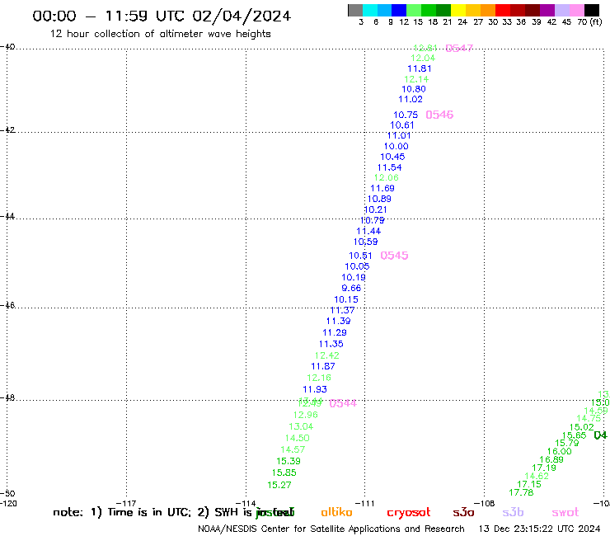Click the title '00:00 – 11:59 UTC 02/04/2024'

pos(162,16)
